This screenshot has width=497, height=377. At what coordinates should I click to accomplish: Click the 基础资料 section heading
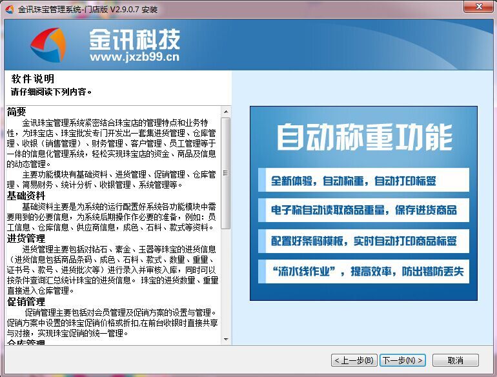click(x=26, y=196)
